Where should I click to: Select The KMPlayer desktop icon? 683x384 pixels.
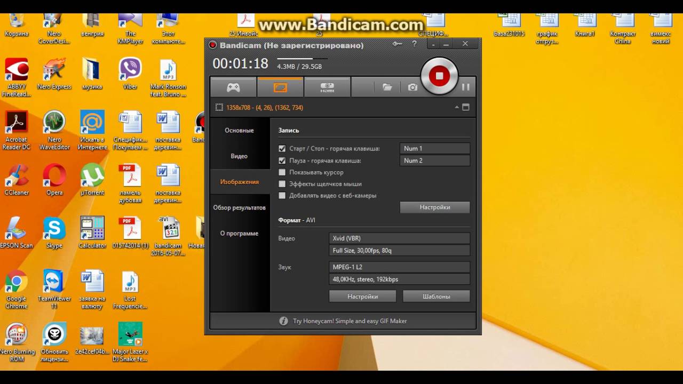(x=130, y=28)
